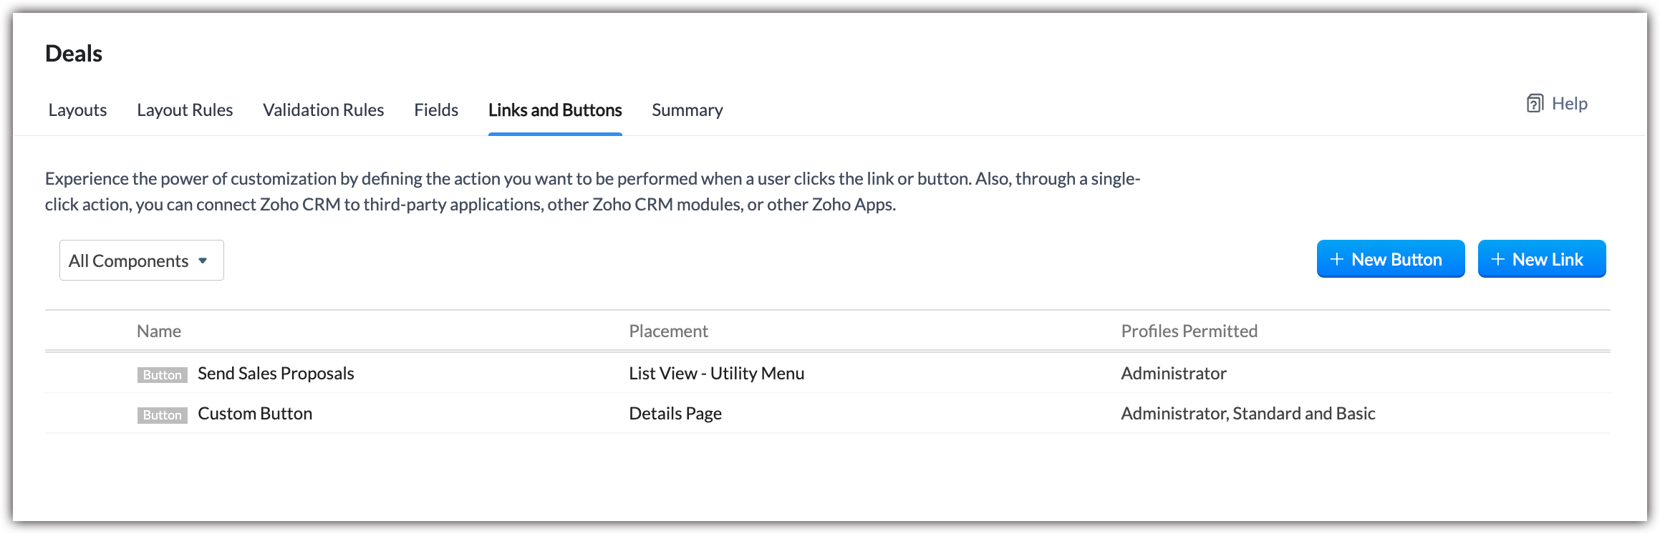Image resolution: width=1660 pixels, height=534 pixels.
Task: Open the Send Sales Proposals entry
Action: (276, 374)
